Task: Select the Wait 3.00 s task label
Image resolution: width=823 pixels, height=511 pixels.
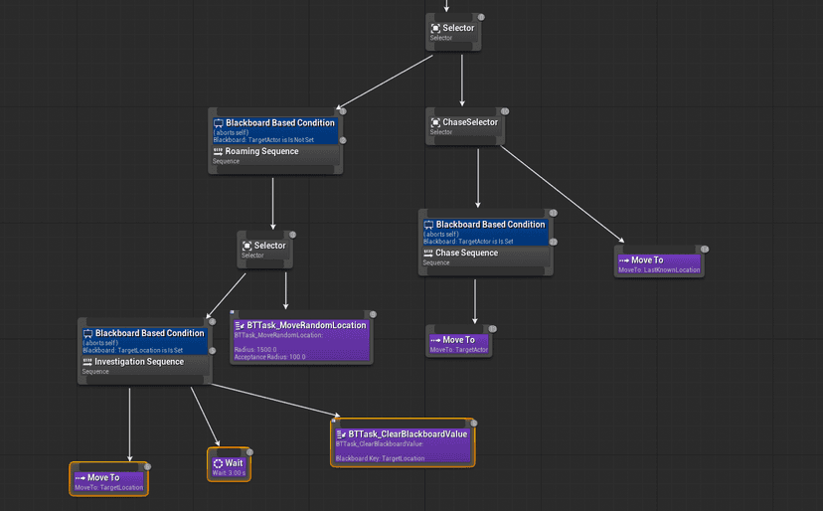Action: (229, 473)
